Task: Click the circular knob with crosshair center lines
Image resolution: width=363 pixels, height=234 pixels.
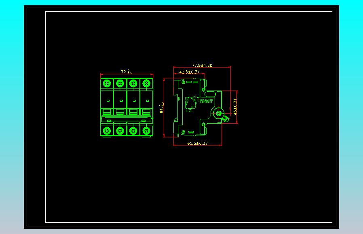Action: [x=219, y=114]
